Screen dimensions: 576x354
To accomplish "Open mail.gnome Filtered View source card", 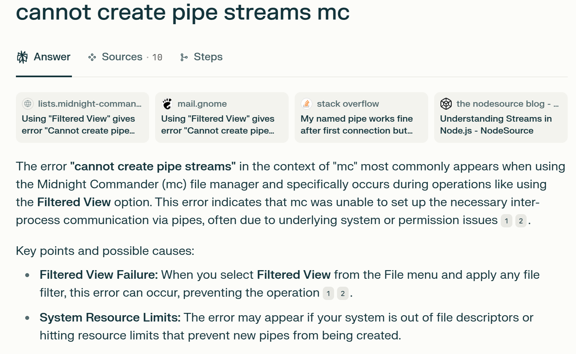I will tap(222, 117).
